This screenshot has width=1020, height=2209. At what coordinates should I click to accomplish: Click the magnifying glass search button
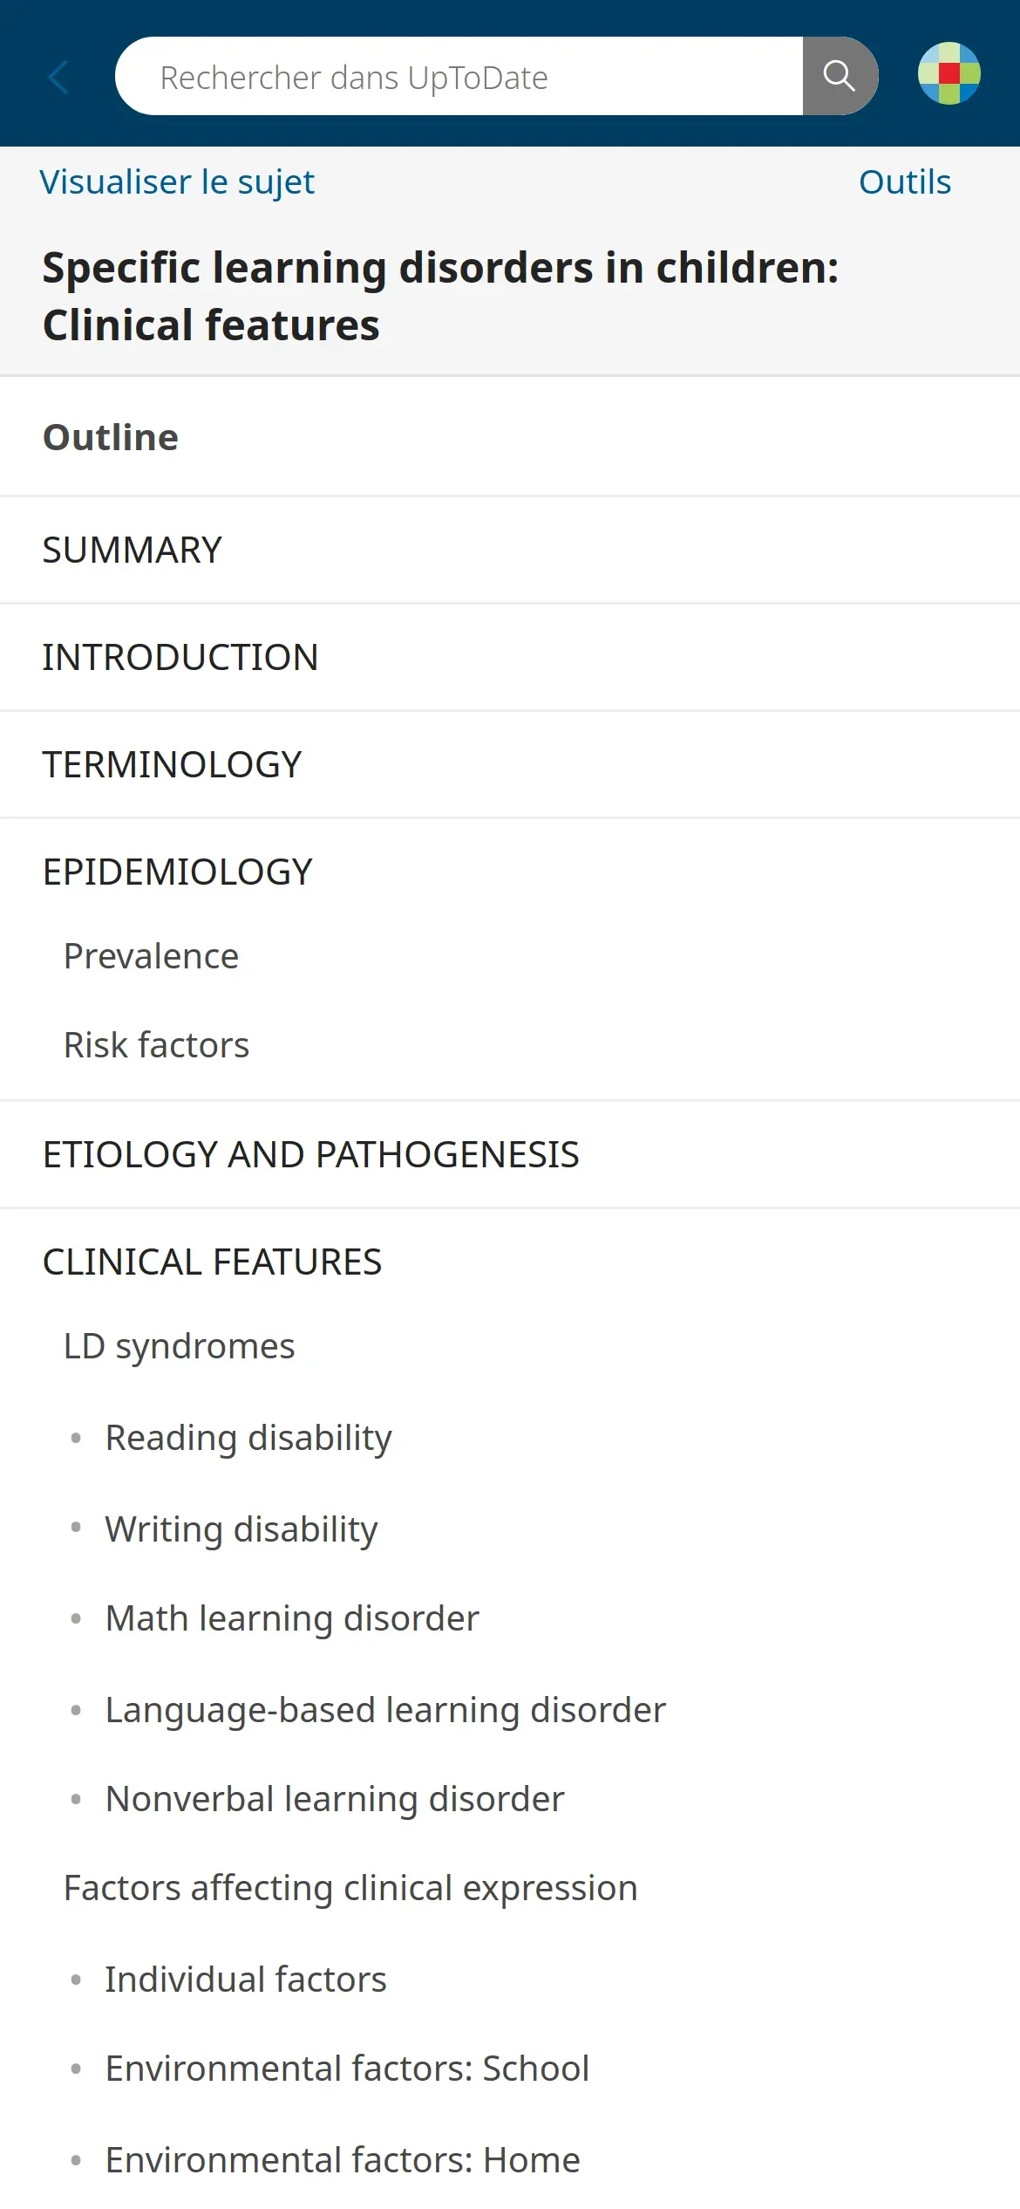point(839,77)
